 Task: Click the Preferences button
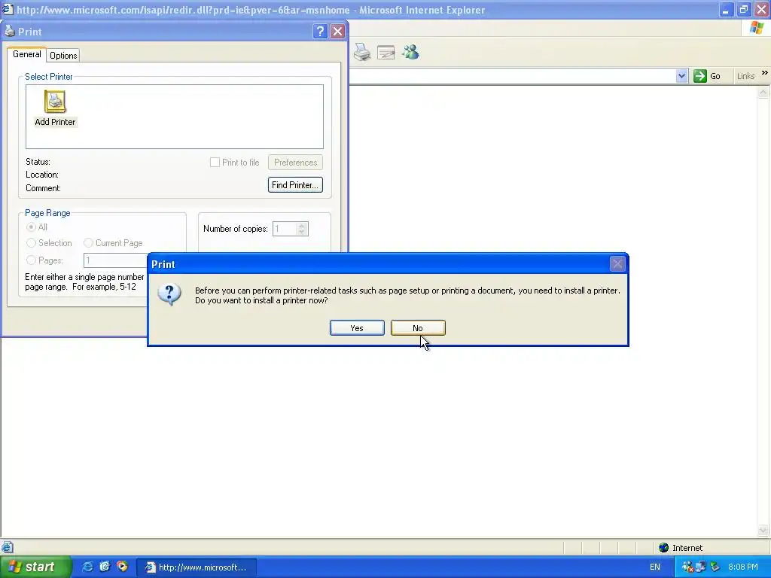[x=295, y=163]
